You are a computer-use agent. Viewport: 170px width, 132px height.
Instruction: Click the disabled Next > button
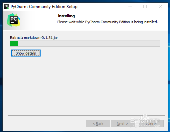point(122,124)
